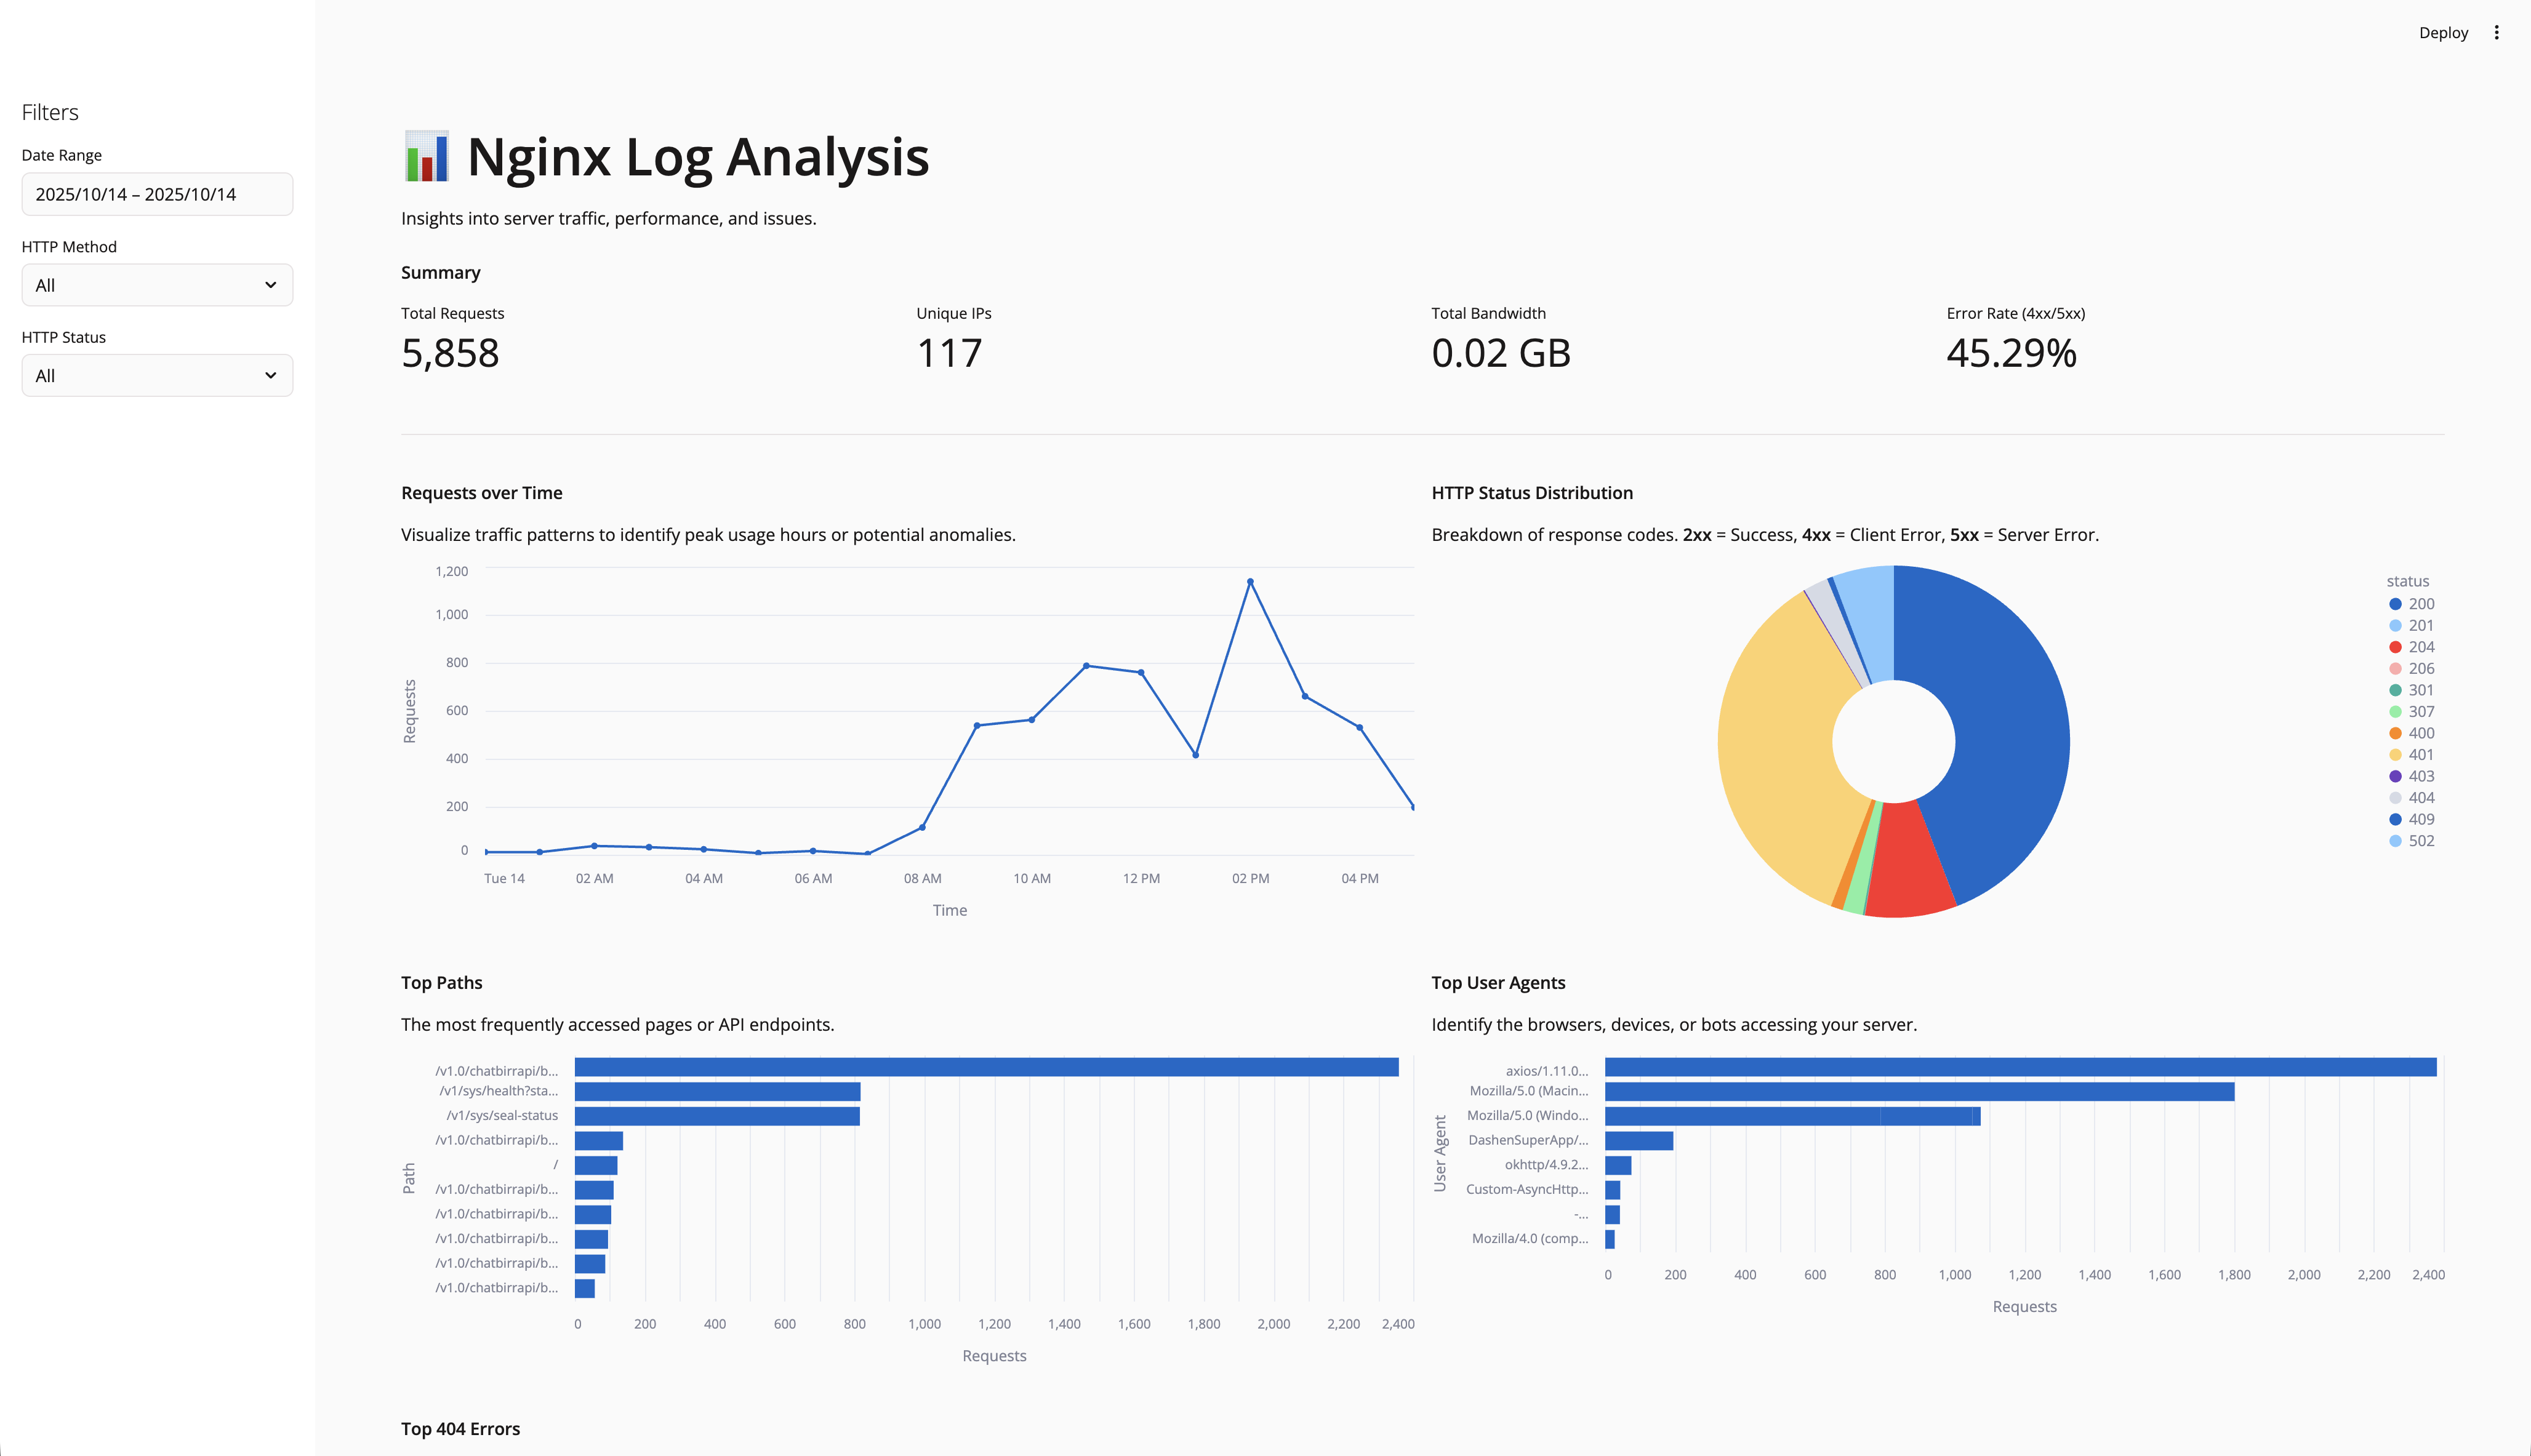Click the HTTP Status dropdown chevron arrow
This screenshot has width=2531, height=1456.
point(270,376)
